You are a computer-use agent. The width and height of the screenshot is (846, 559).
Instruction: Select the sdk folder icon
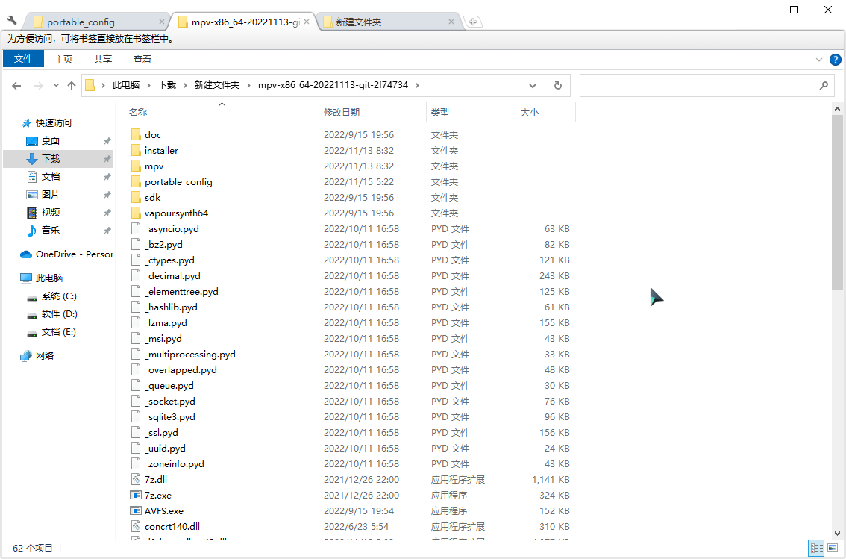click(136, 197)
